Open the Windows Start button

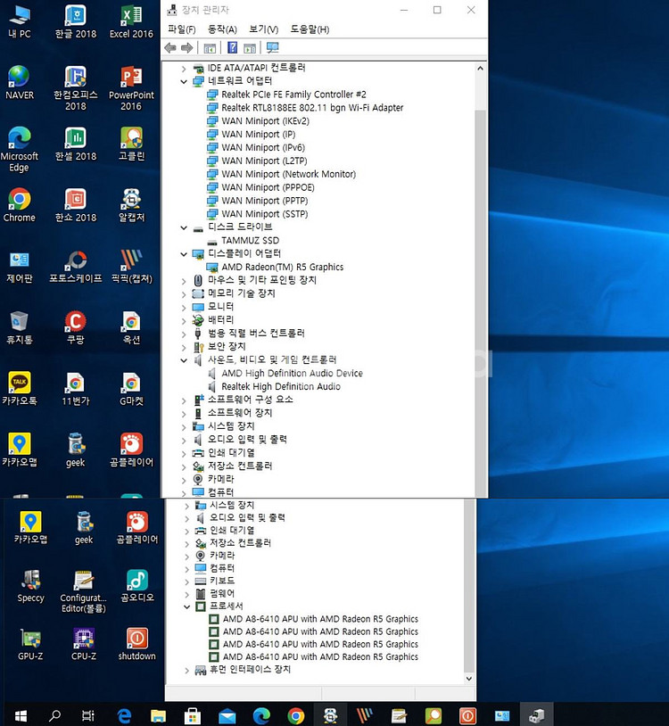21,716
